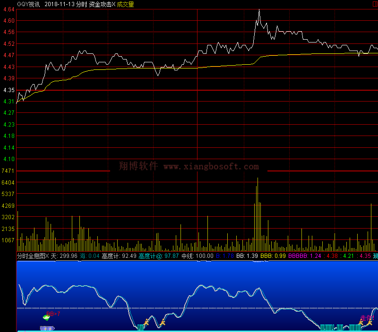The height and width of the screenshot is (332, 378).
Task: Click the 4.43 price axis label
Action: point(9,67)
